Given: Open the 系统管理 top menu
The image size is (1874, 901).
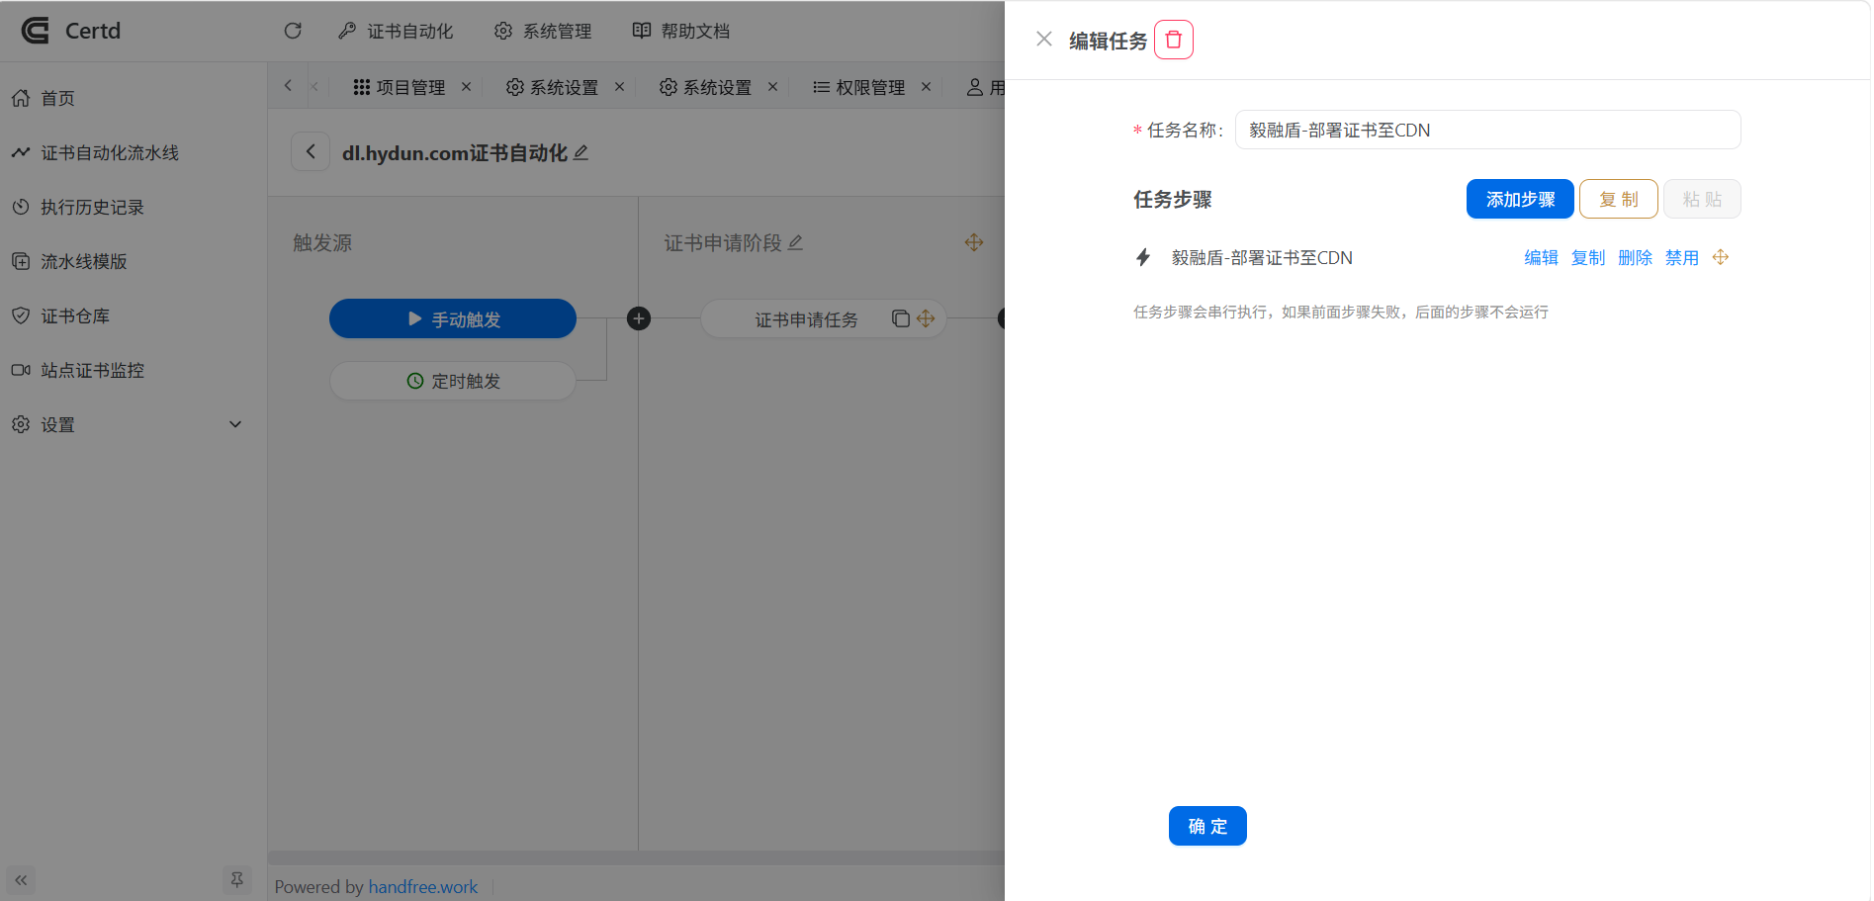Looking at the screenshot, I should pyautogui.click(x=543, y=31).
